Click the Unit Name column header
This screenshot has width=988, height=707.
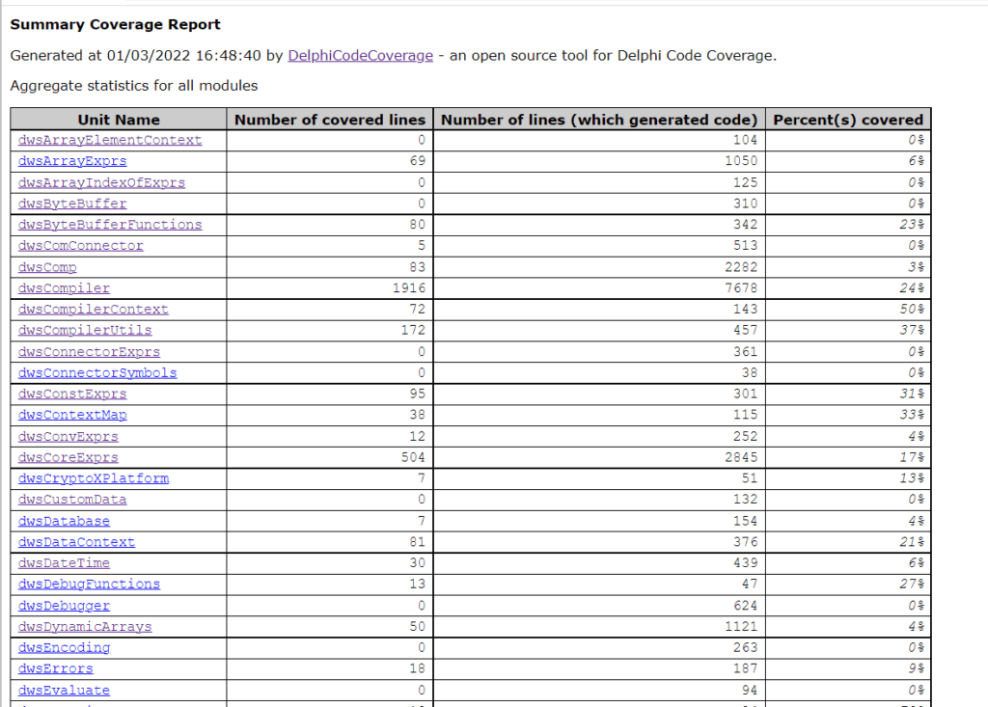(x=119, y=120)
